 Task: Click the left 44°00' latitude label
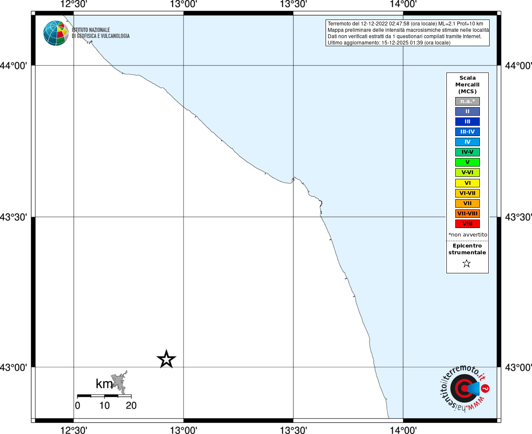14,66
